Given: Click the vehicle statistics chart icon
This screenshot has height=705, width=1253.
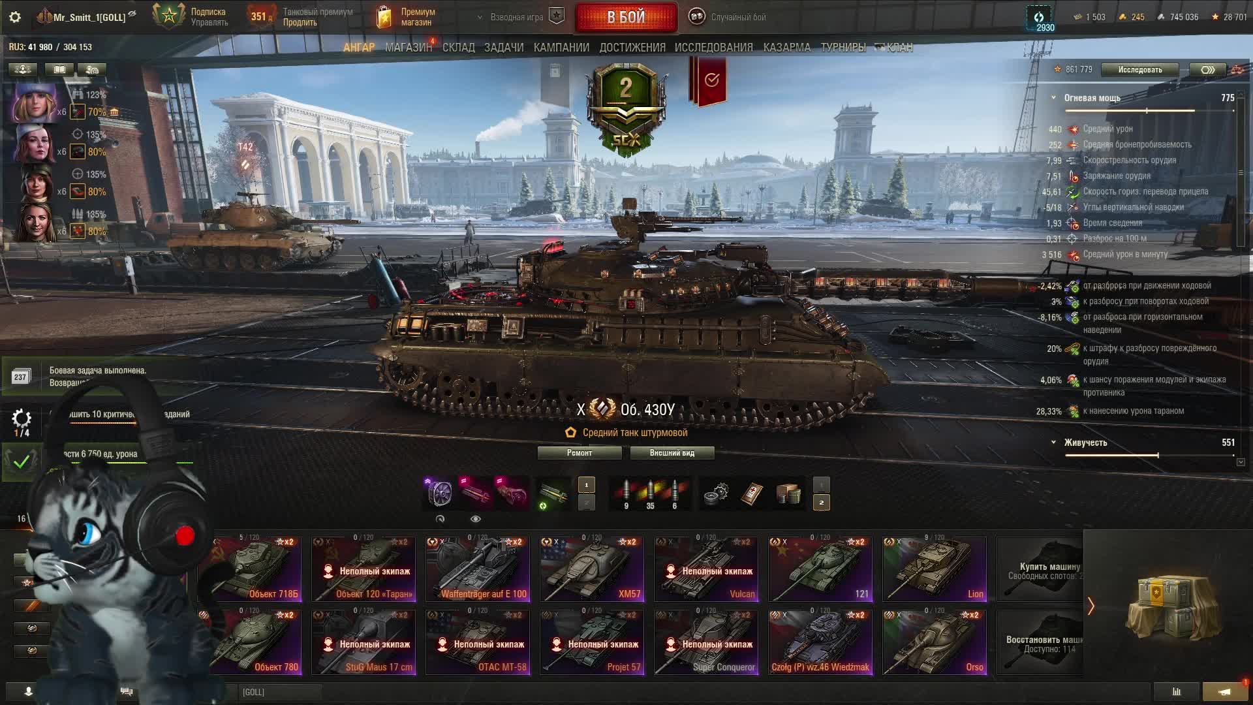Looking at the screenshot, I should click(x=1177, y=691).
